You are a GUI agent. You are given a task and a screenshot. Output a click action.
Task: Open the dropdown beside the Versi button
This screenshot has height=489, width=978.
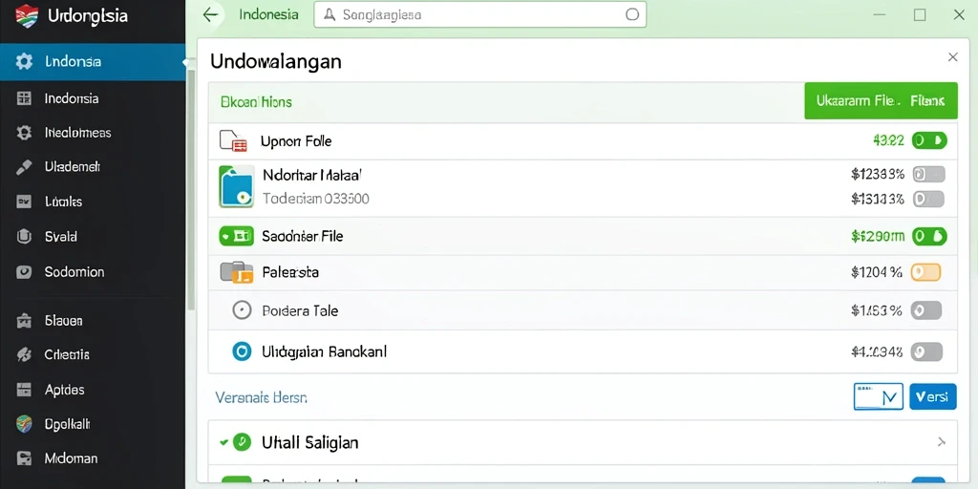(879, 396)
